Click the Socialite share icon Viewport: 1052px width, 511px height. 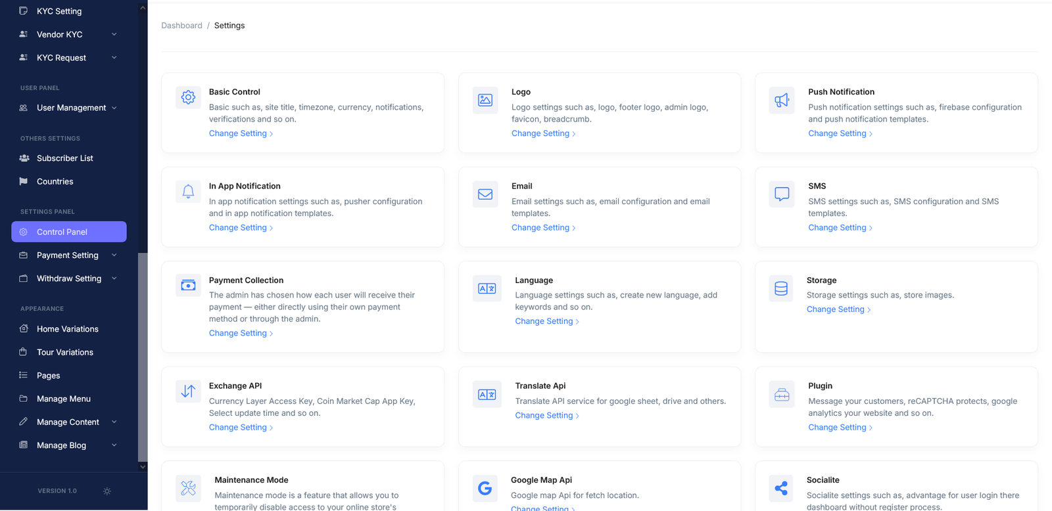click(x=781, y=488)
